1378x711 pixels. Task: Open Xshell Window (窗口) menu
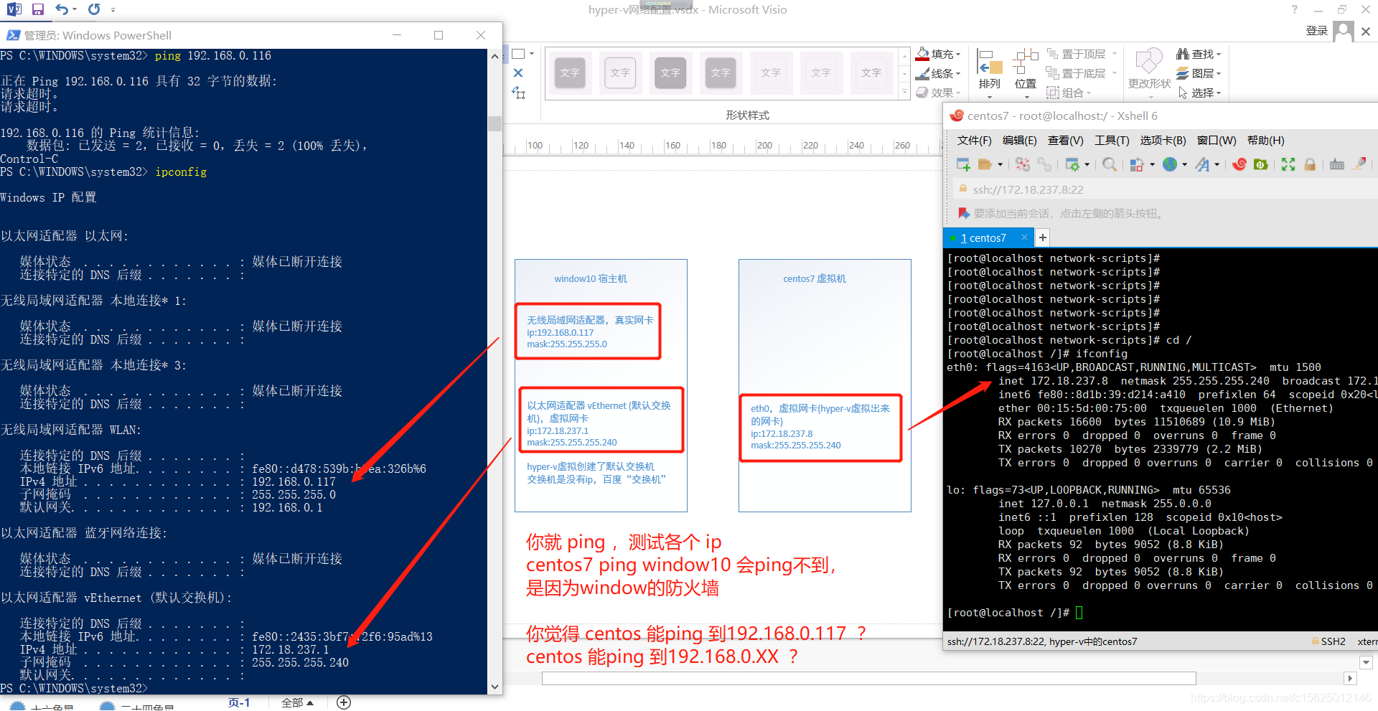(1217, 141)
